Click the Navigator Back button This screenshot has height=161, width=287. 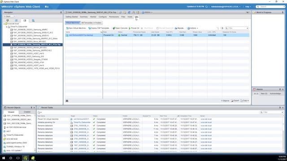tap(8, 16)
